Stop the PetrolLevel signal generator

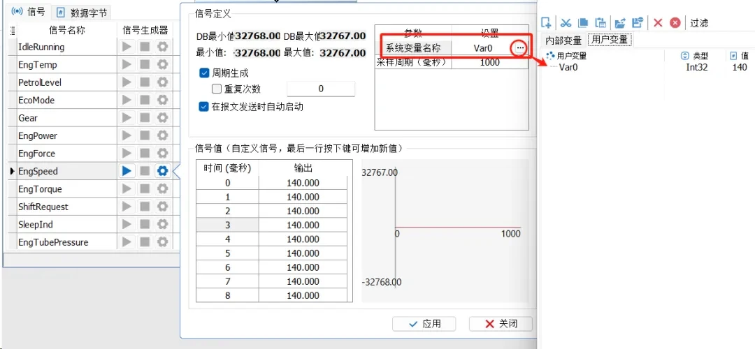145,82
